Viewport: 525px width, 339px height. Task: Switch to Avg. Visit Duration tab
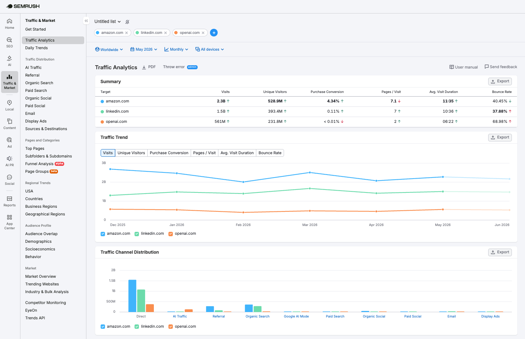[x=237, y=153]
